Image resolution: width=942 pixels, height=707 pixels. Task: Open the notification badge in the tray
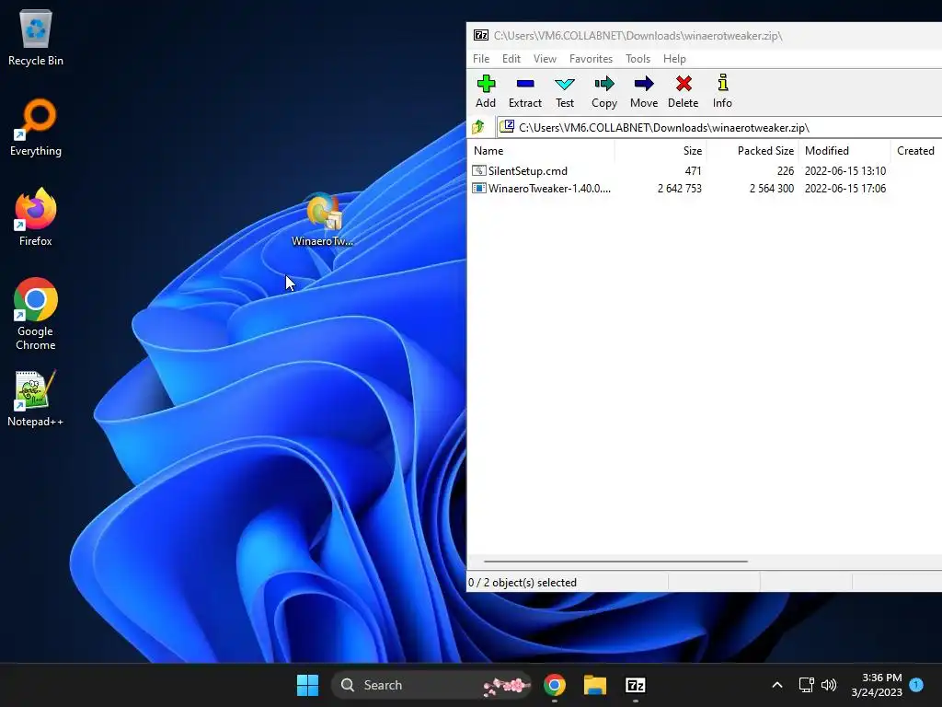click(916, 684)
